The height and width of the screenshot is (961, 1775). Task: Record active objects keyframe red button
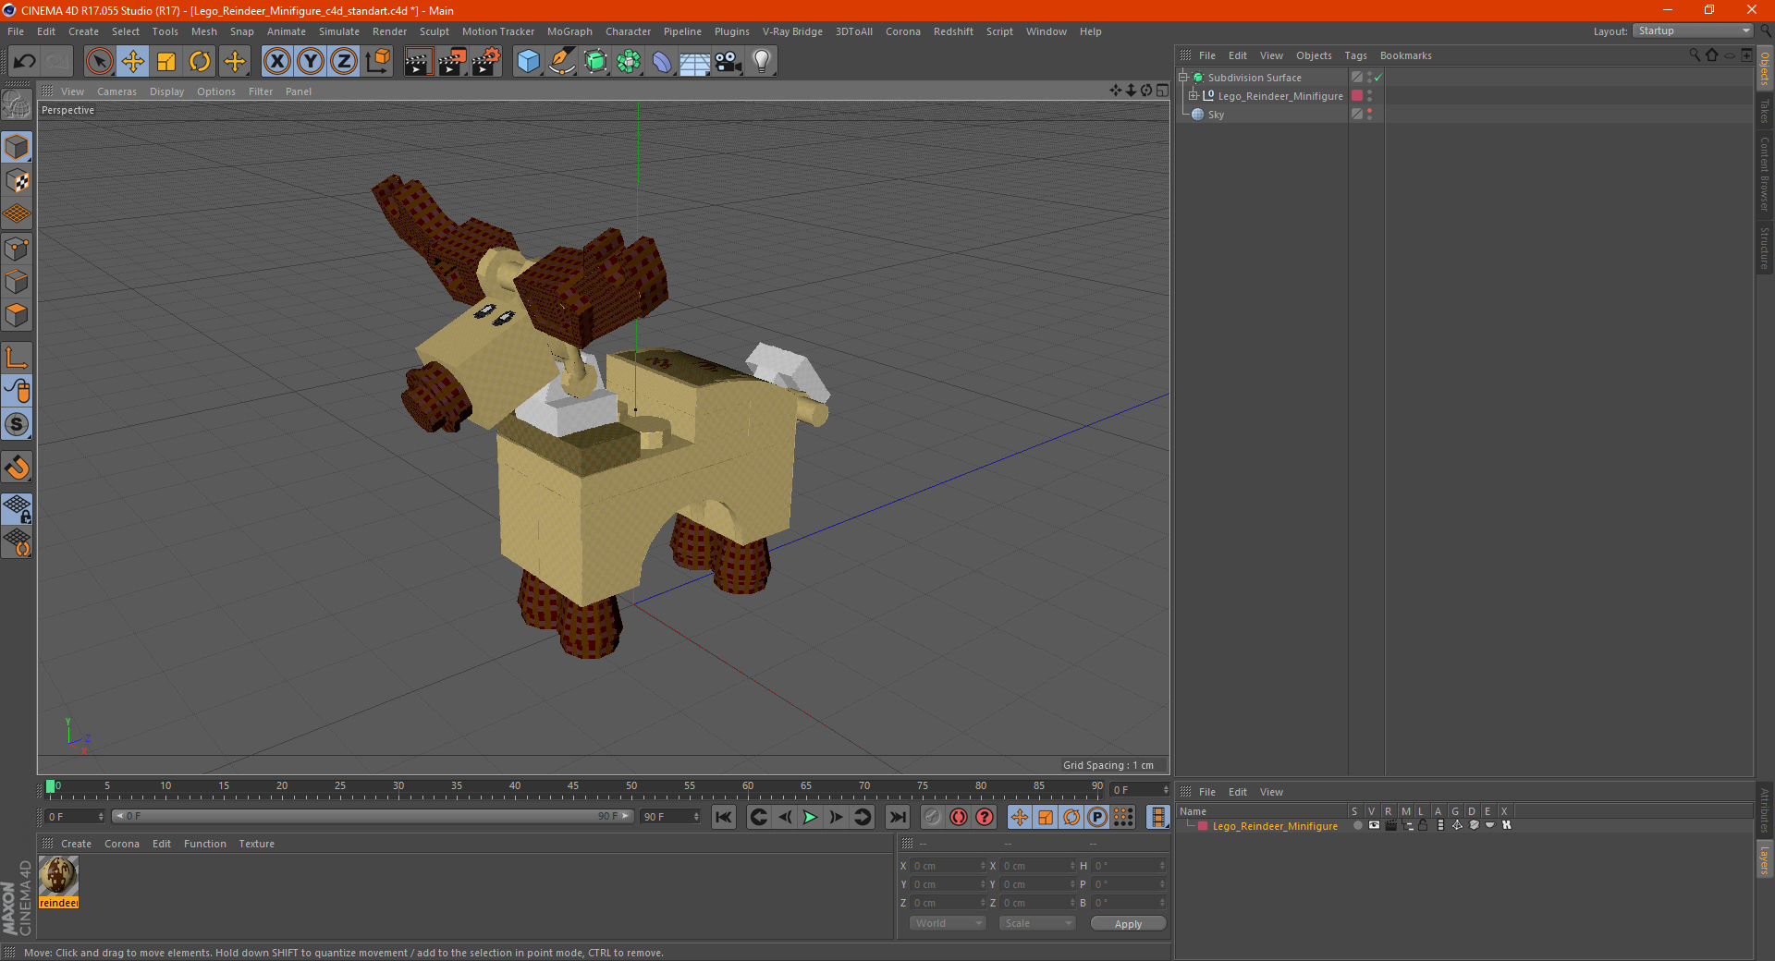click(x=933, y=817)
